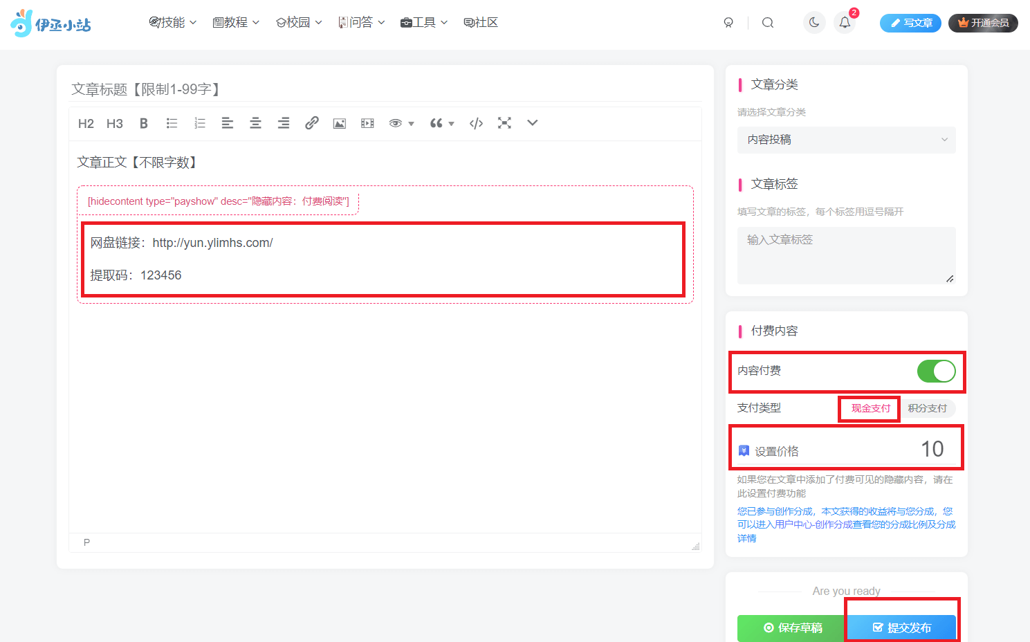This screenshot has height=642, width=1030.
Task: Insert a code block with the </> icon
Action: [476, 123]
